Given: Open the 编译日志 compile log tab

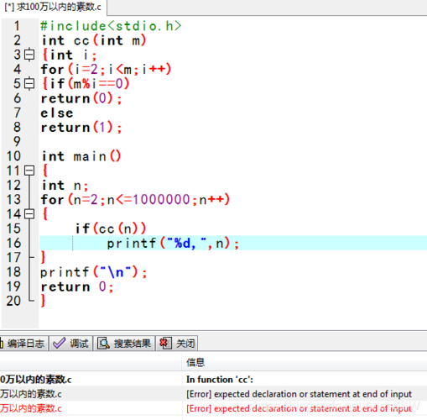Looking at the screenshot, I should 23,344.
